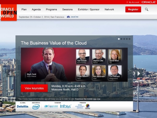Screen dimensions: 157x118
Task: Click Download the mobile app now link
Action: pos(88,99)
